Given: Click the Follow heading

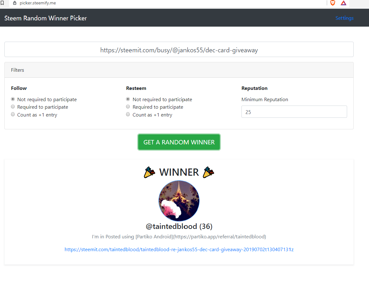Looking at the screenshot, I should pos(19,88).
